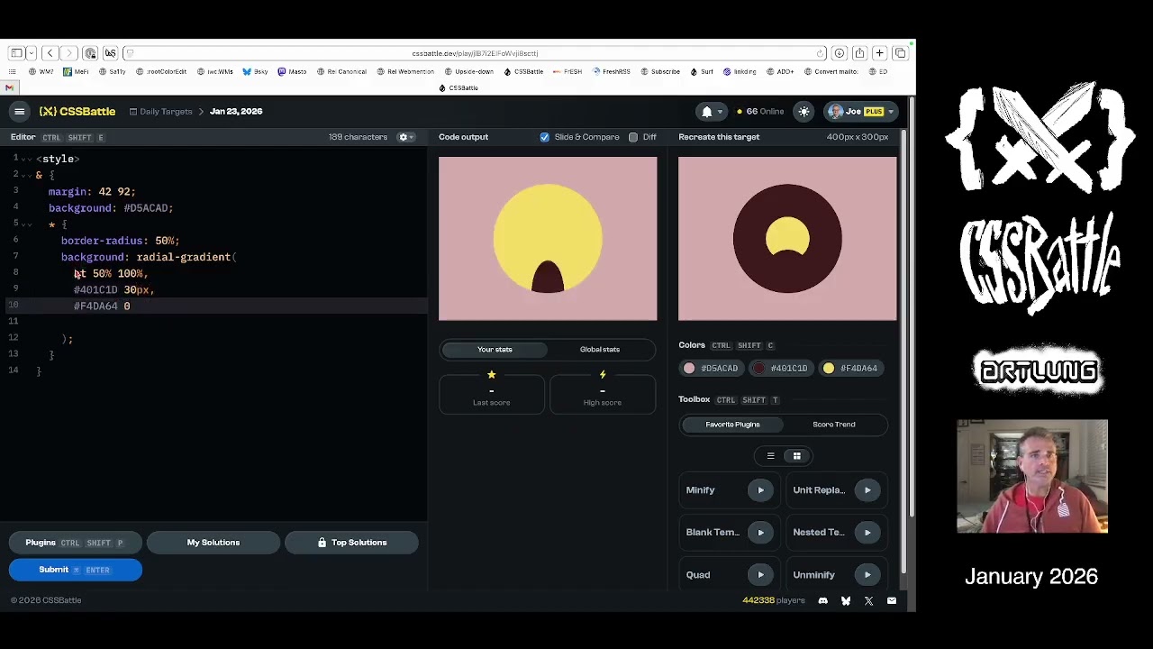Copy the #401C1D color swatch
This screenshot has width=1153, height=649.
pos(781,369)
